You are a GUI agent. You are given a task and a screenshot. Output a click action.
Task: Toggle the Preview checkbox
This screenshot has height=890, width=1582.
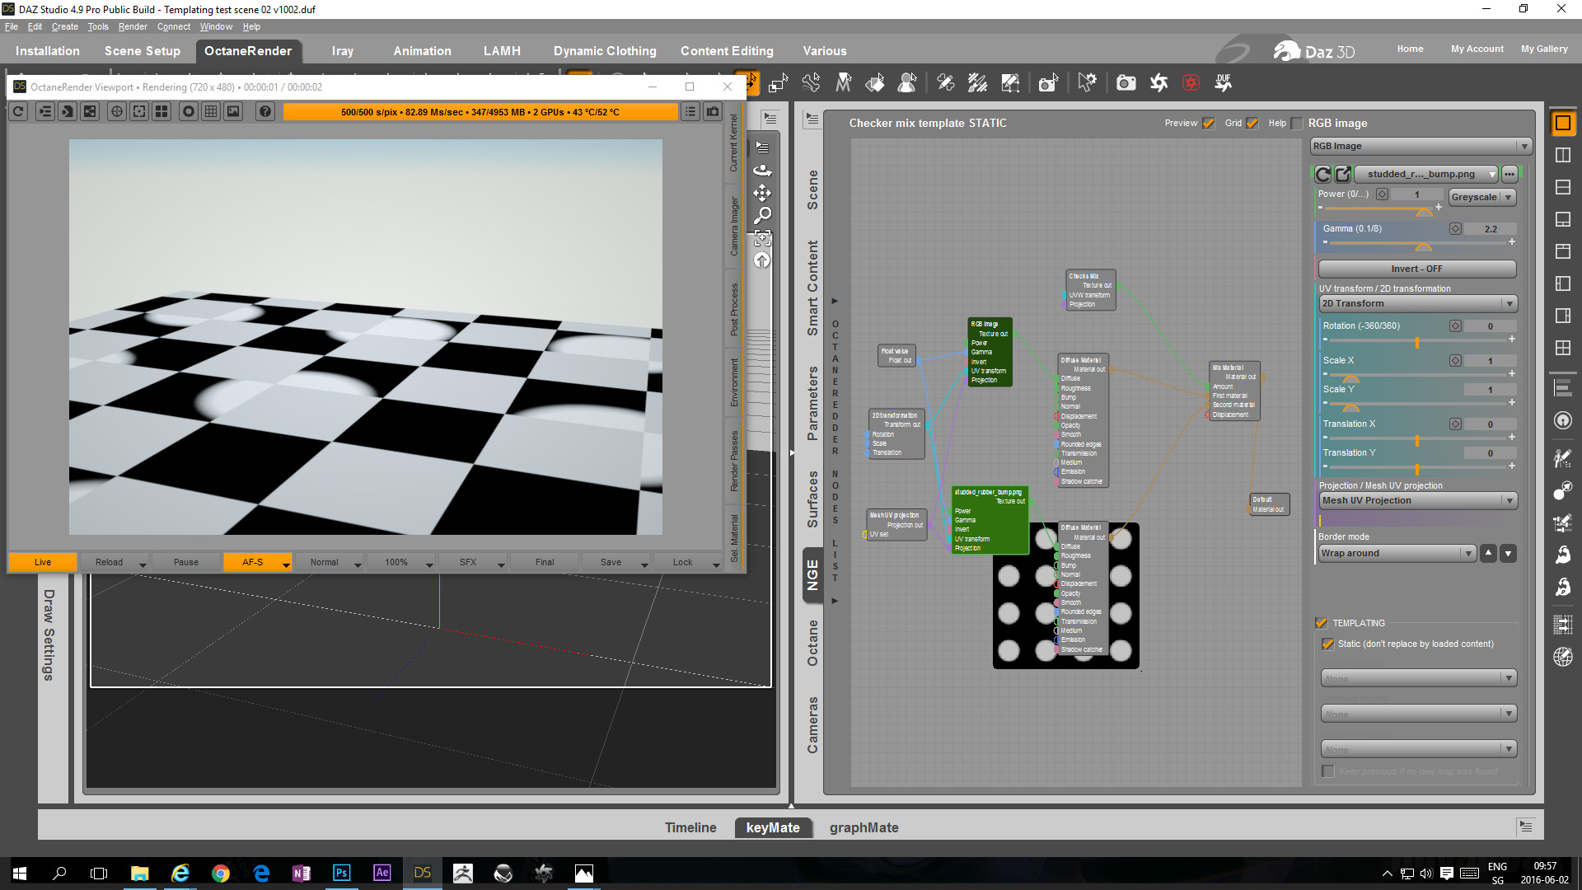click(x=1209, y=123)
